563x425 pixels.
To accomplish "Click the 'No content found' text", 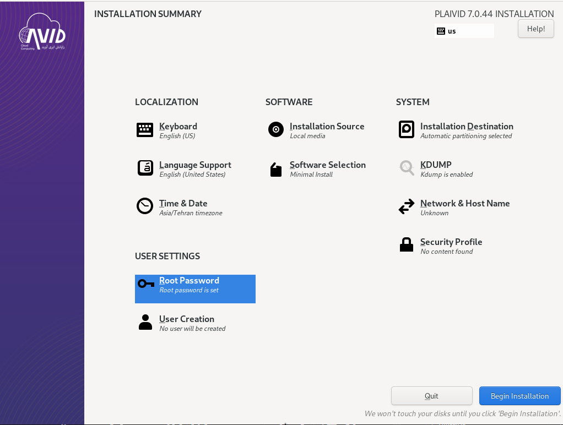I will click(446, 252).
